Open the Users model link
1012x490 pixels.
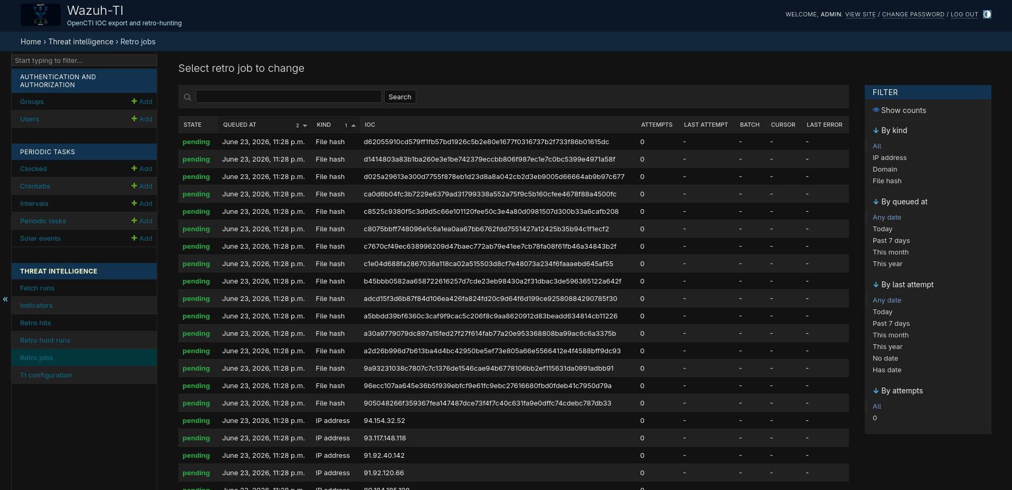[x=30, y=119]
